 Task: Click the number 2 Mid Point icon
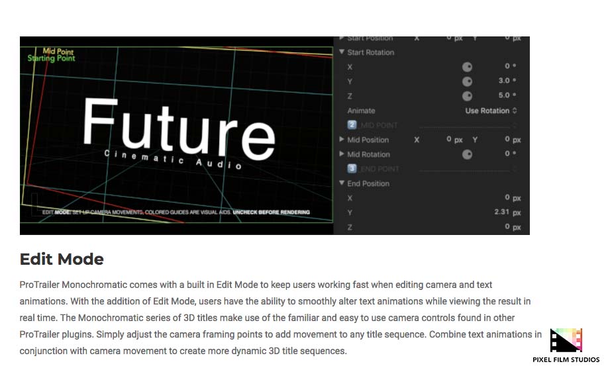[x=352, y=125]
